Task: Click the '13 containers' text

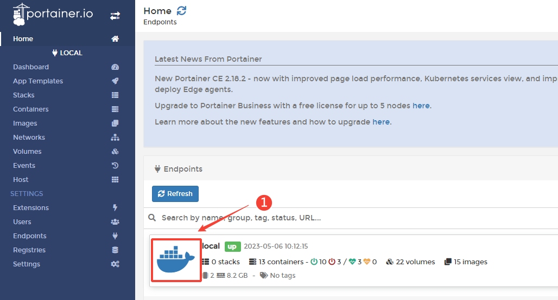Action: click(x=281, y=262)
